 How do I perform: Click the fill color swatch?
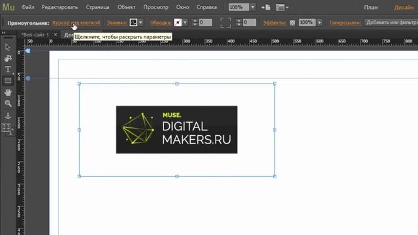(x=133, y=23)
